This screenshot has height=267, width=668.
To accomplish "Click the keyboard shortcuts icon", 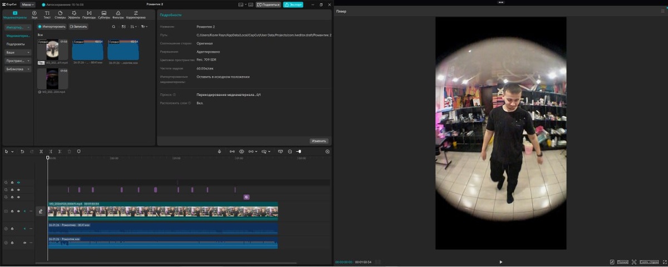I will point(251,4).
